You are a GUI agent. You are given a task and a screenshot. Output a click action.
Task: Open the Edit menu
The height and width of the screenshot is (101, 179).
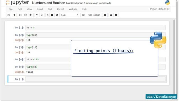pos(20,9)
